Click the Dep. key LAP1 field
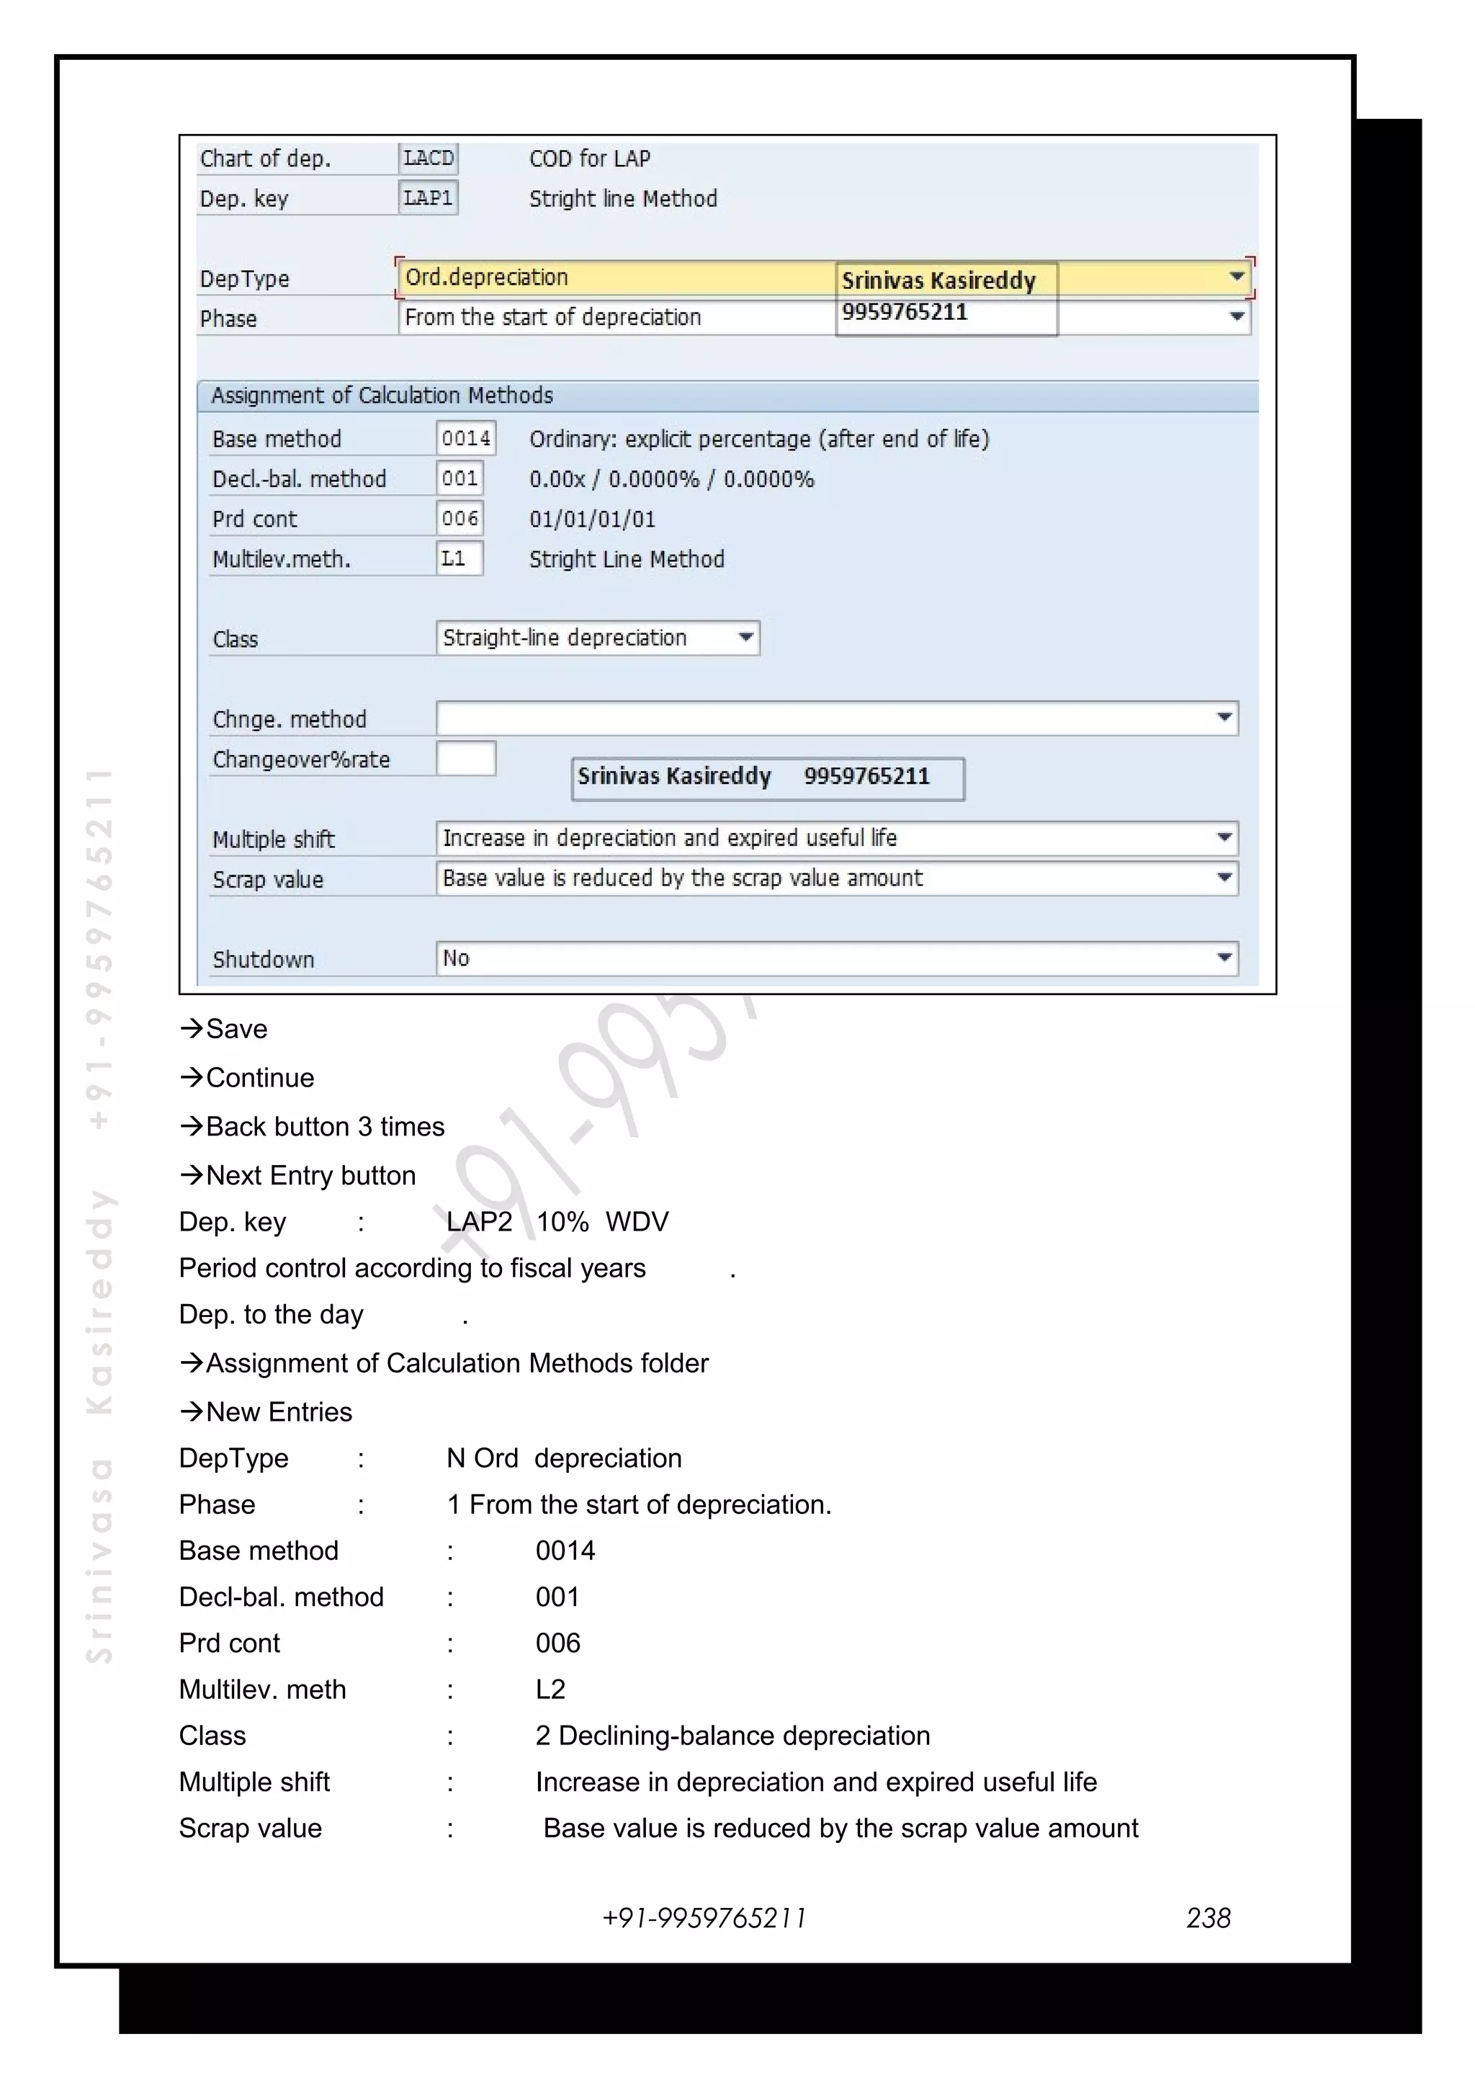Viewport: 1475px width, 2088px height. point(428,198)
